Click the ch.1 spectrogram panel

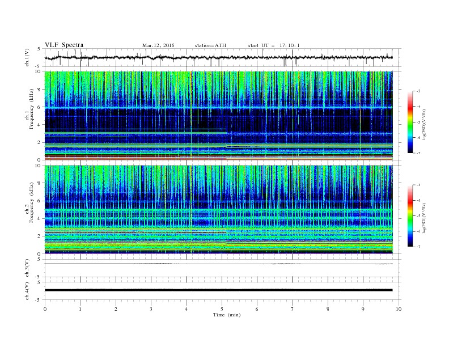[x=218, y=116]
